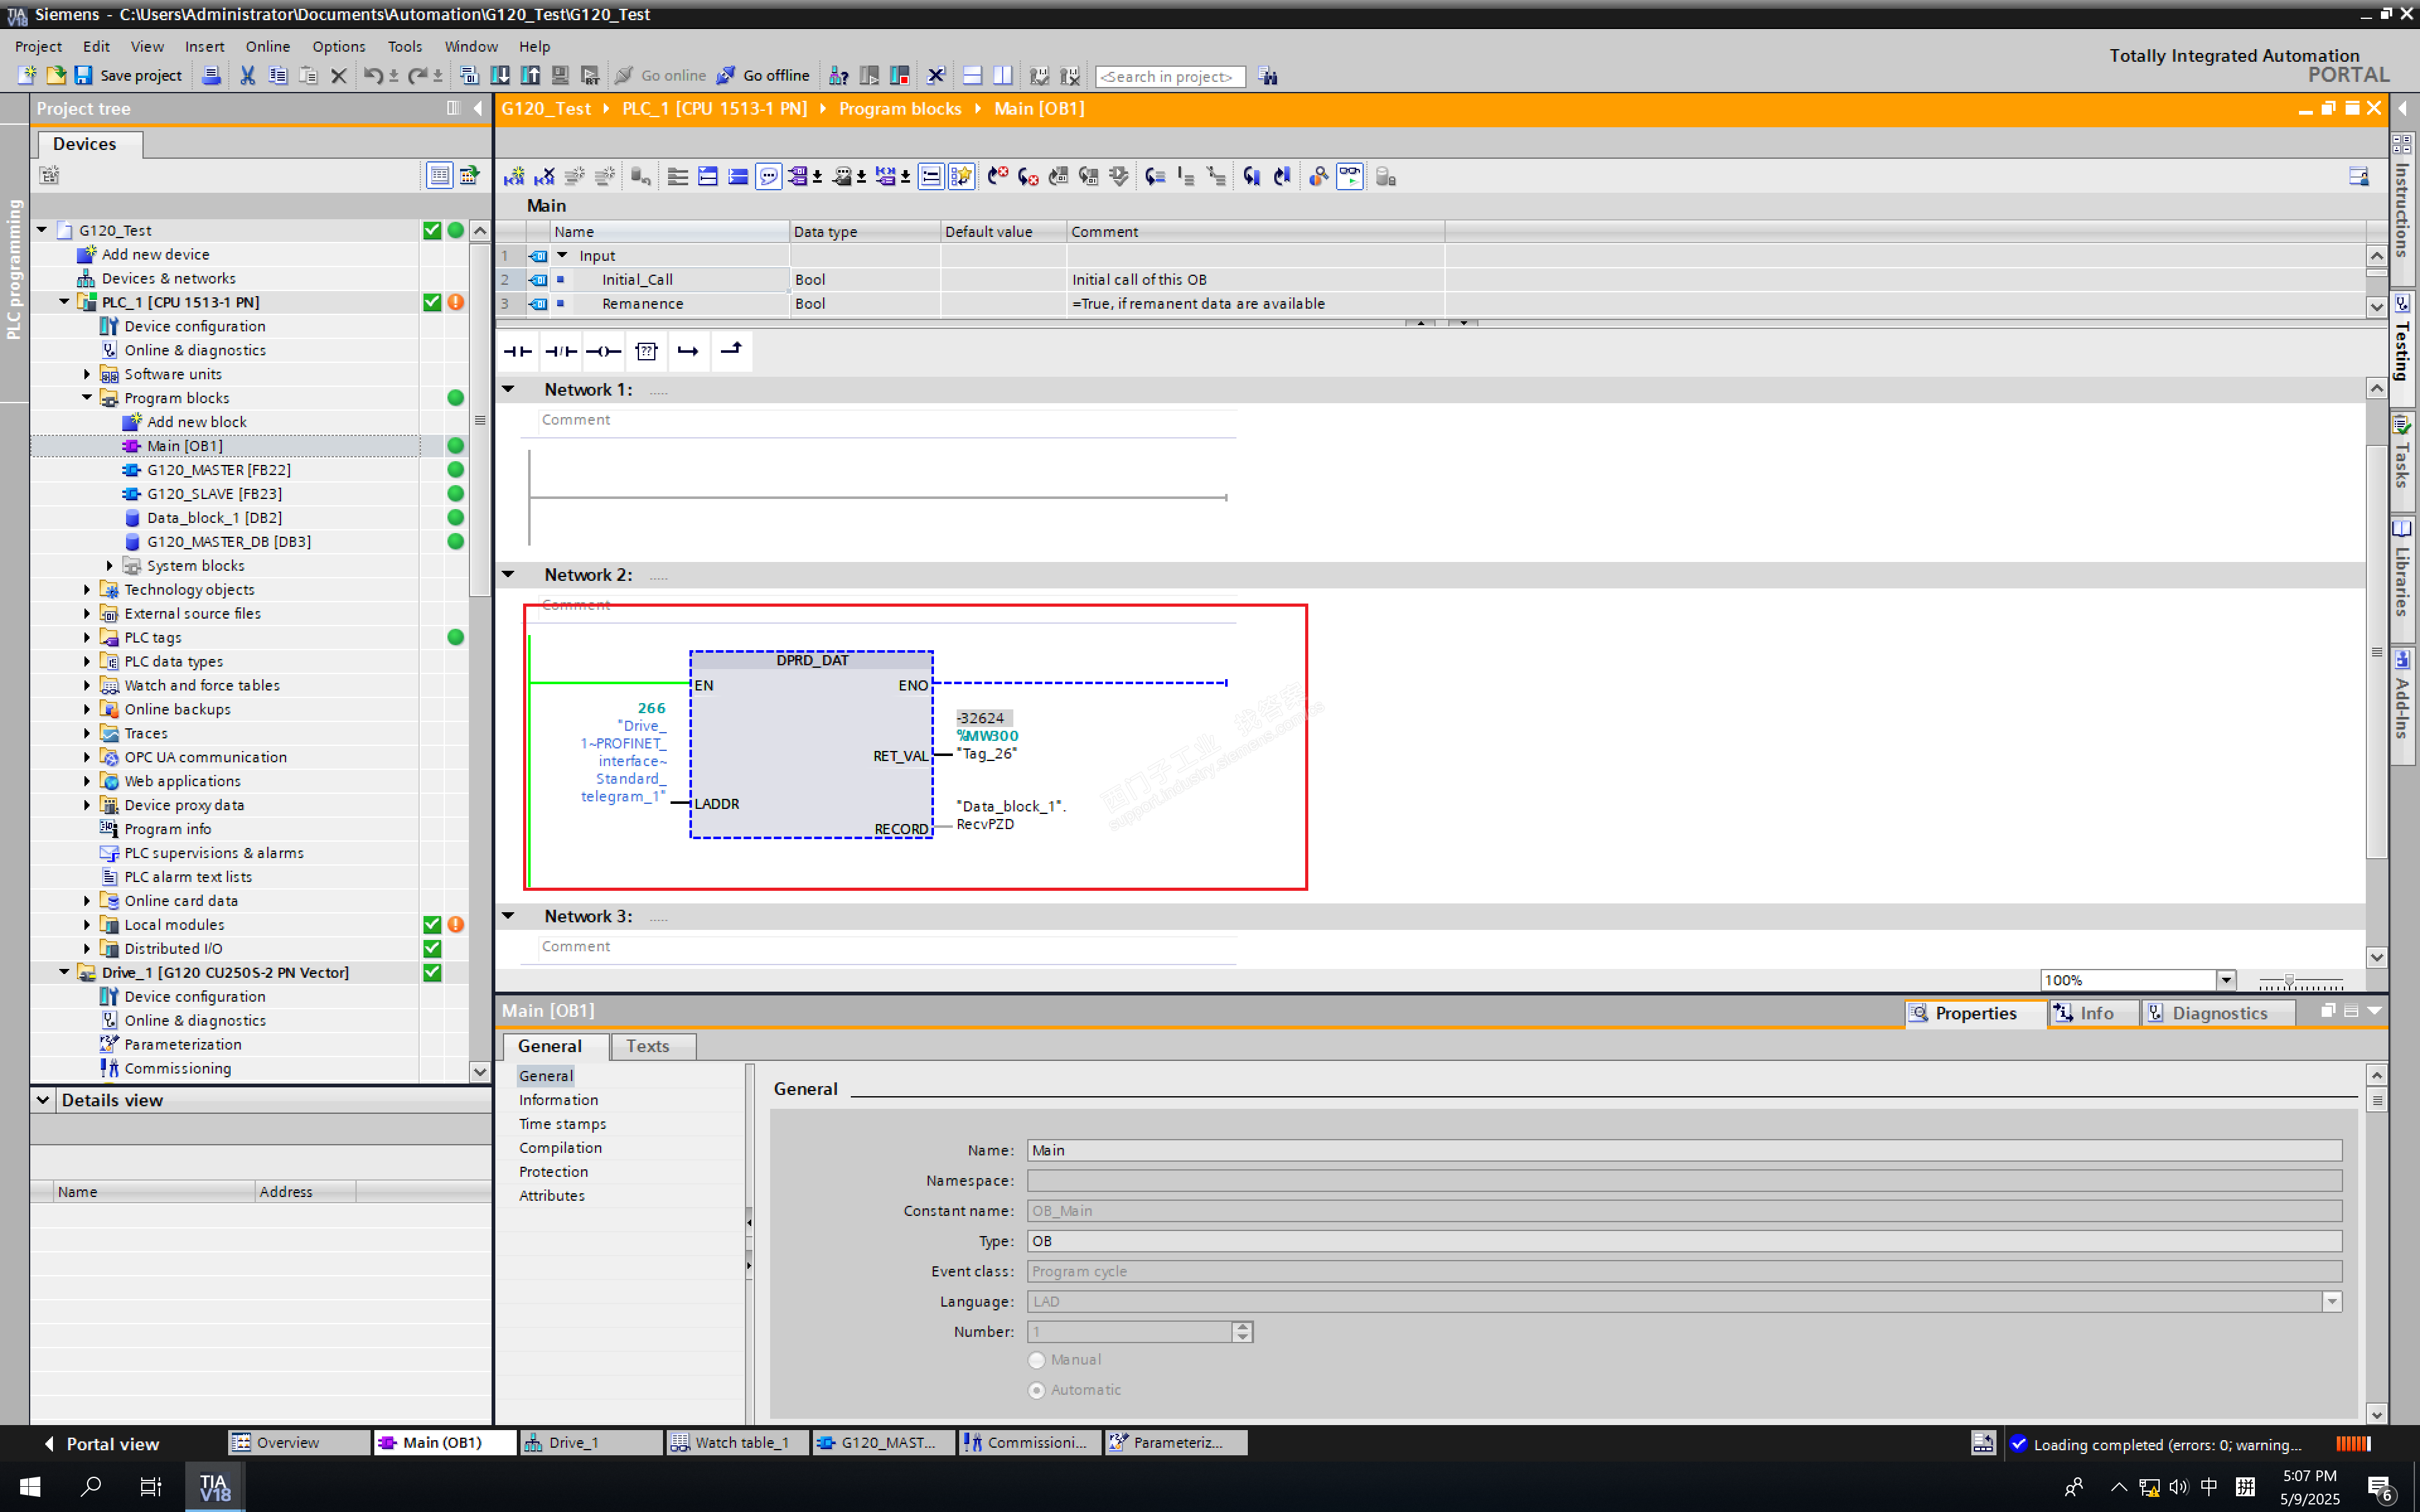The height and width of the screenshot is (1512, 2420).
Task: Collapse Network 2 with its triangle
Action: point(508,575)
